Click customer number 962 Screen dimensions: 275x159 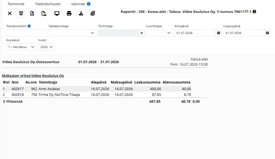click(34, 89)
